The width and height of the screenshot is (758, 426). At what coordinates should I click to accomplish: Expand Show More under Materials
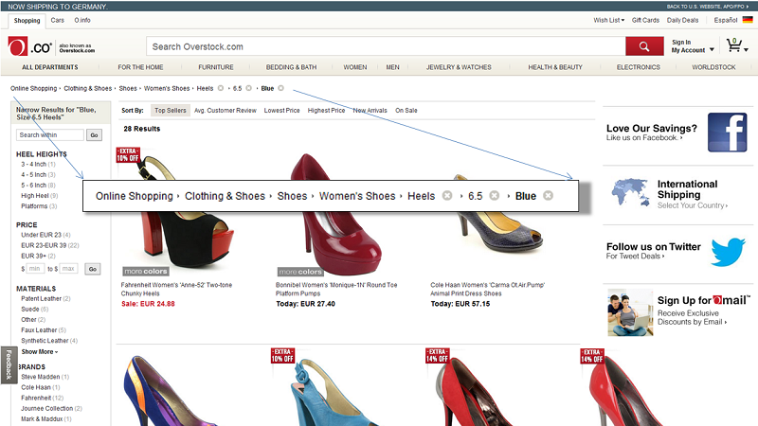click(39, 351)
